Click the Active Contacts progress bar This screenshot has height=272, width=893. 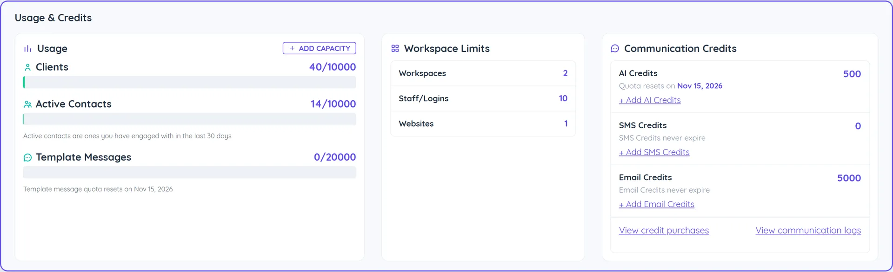189,119
